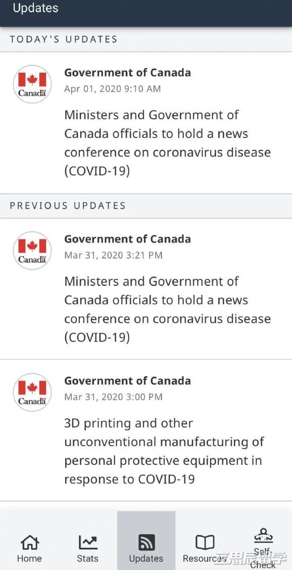This screenshot has width=292, height=570.
Task: Tap the Apr 01, 2020 9:10 AM timestamp
Action: point(112,89)
